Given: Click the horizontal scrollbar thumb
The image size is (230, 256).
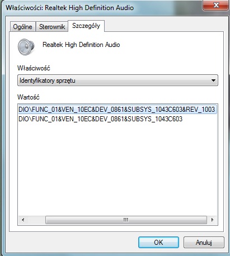Looking at the screenshot, I should 126,220.
